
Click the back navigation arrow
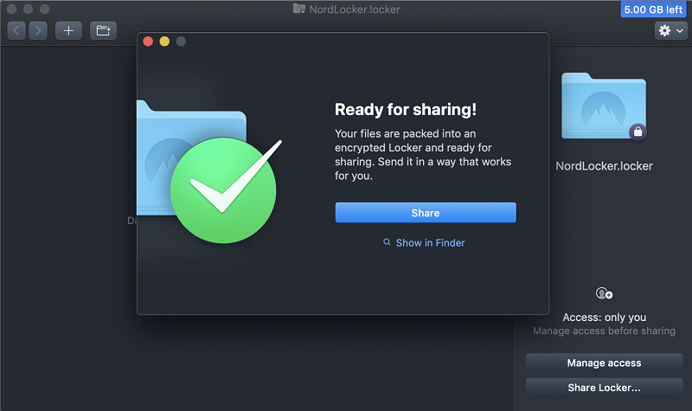17,30
